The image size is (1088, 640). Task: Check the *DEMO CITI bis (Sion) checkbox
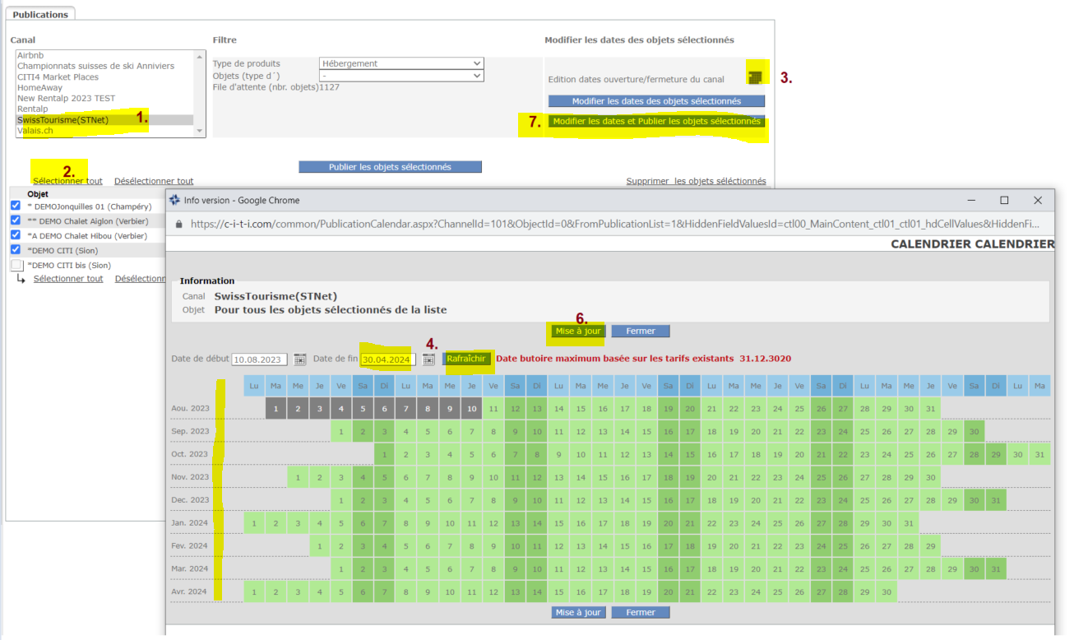click(16, 265)
